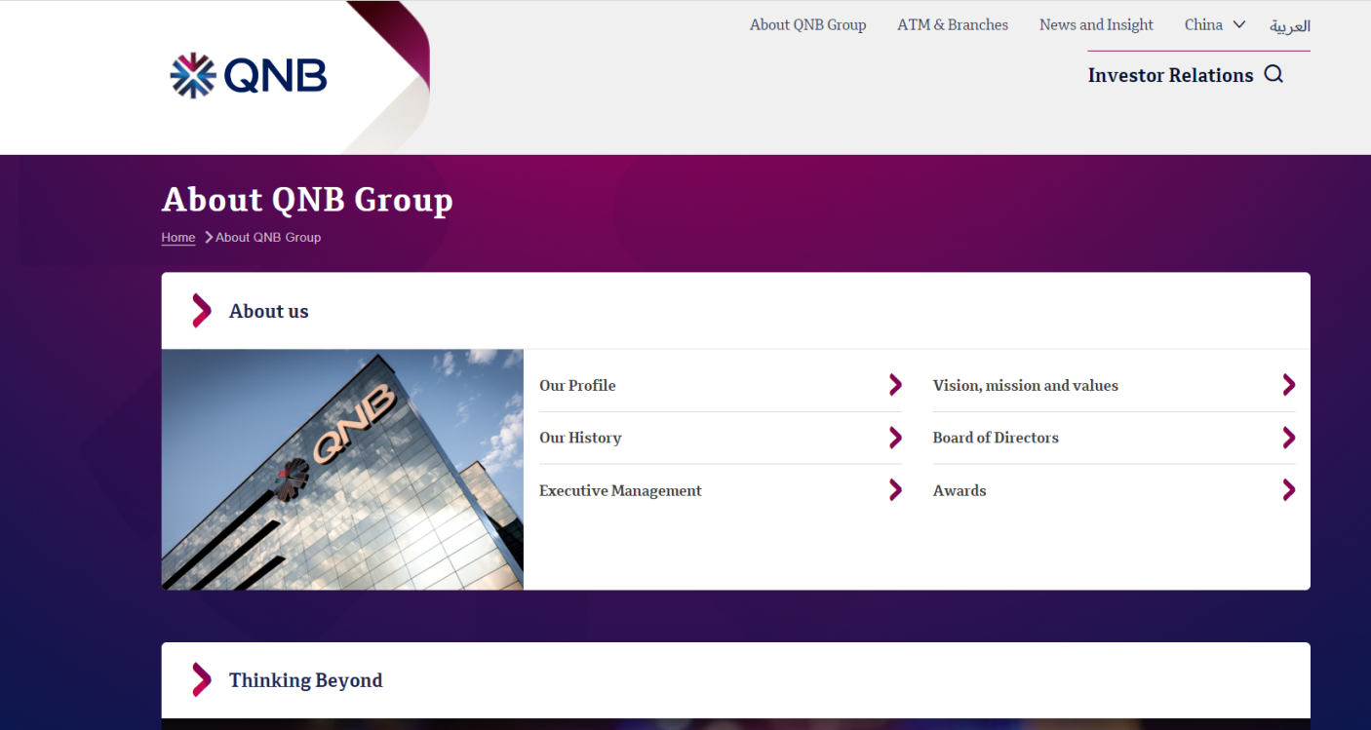
Task: Open the Board of Directors link
Action: pyautogui.click(x=996, y=439)
